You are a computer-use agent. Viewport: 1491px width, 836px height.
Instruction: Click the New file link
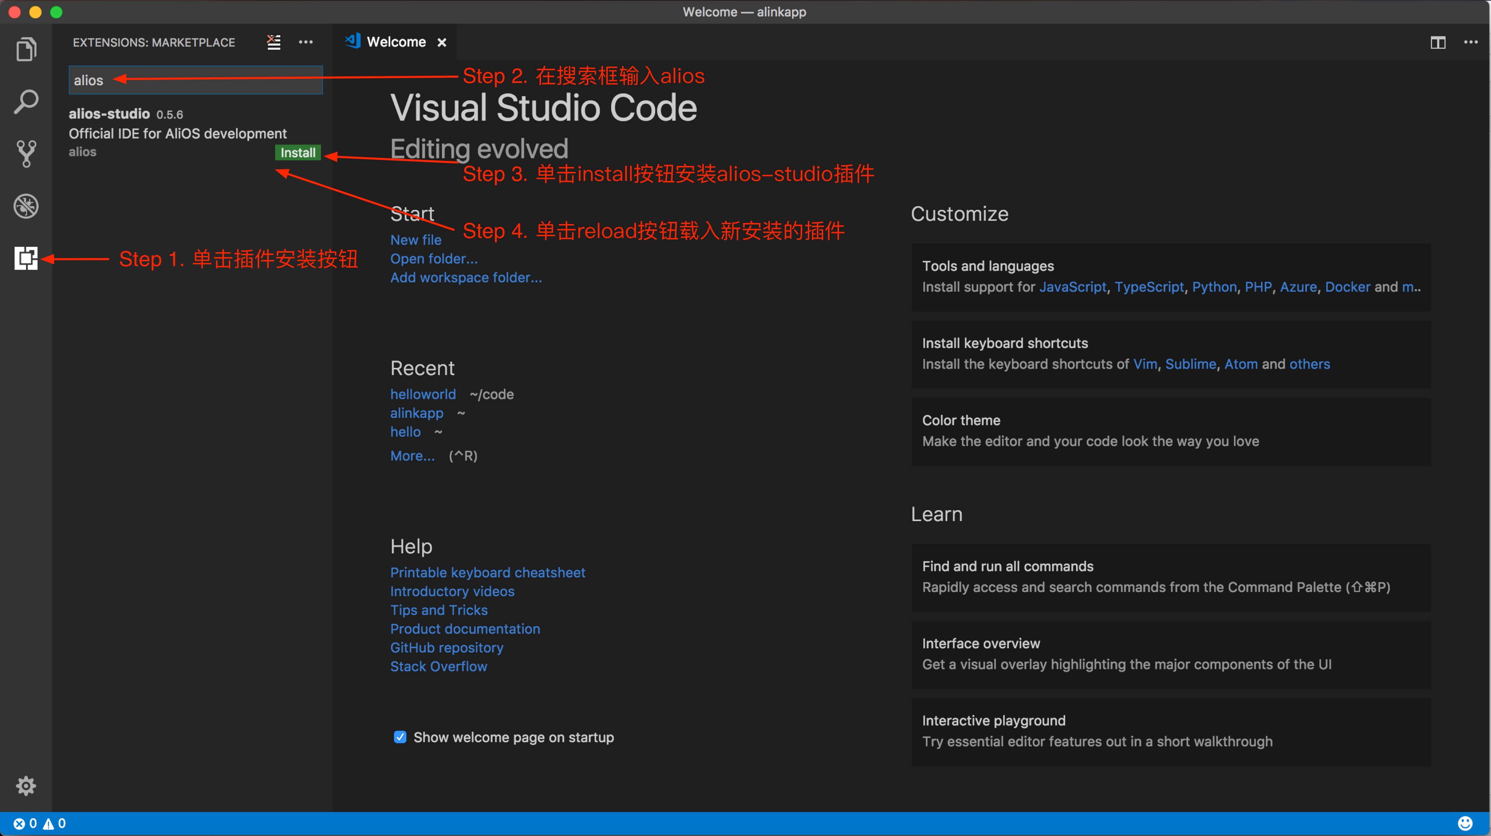pos(416,240)
